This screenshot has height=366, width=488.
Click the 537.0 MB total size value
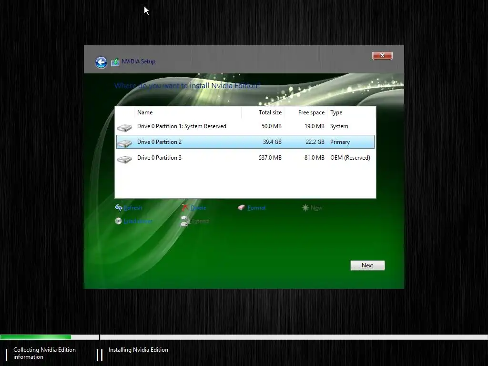click(270, 158)
